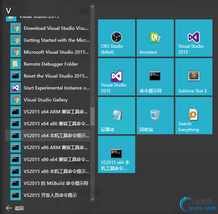This screenshot has height=214, width=218.
Task: Go back with the 返回 button
Action: 15,208
